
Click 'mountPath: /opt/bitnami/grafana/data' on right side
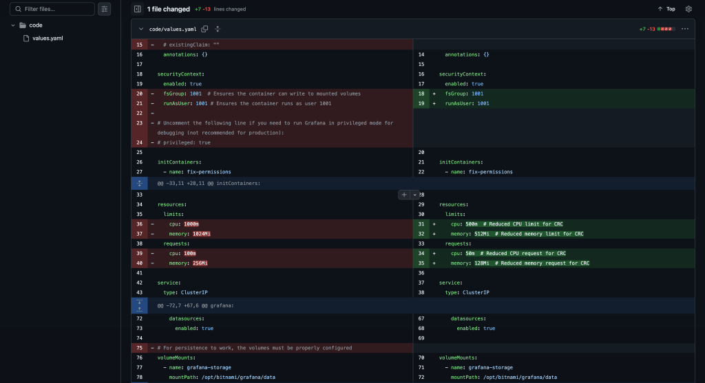503,377
